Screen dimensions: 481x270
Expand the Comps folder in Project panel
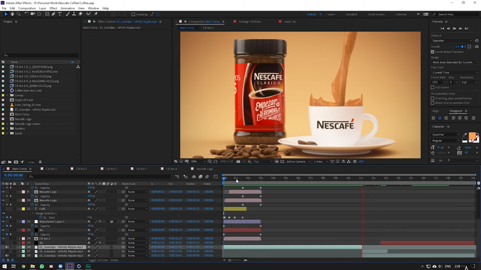pyautogui.click(x=7, y=95)
